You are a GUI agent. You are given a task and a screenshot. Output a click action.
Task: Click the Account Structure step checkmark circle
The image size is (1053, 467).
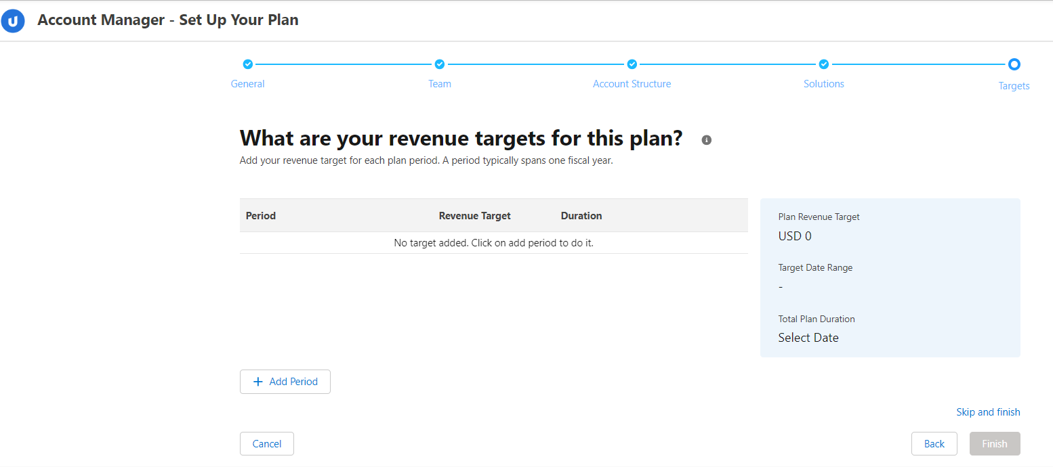[632, 64]
